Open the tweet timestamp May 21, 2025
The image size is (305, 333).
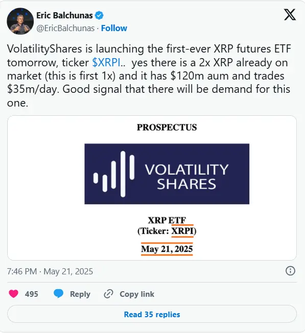click(50, 271)
